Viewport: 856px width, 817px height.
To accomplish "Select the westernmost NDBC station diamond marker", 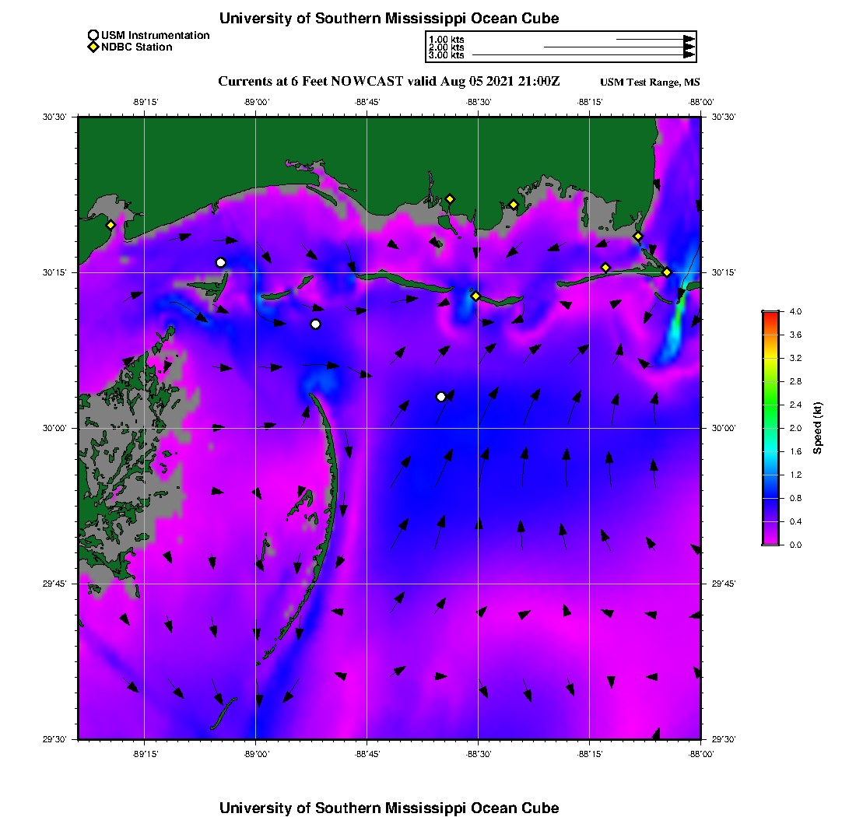I will point(111,225).
